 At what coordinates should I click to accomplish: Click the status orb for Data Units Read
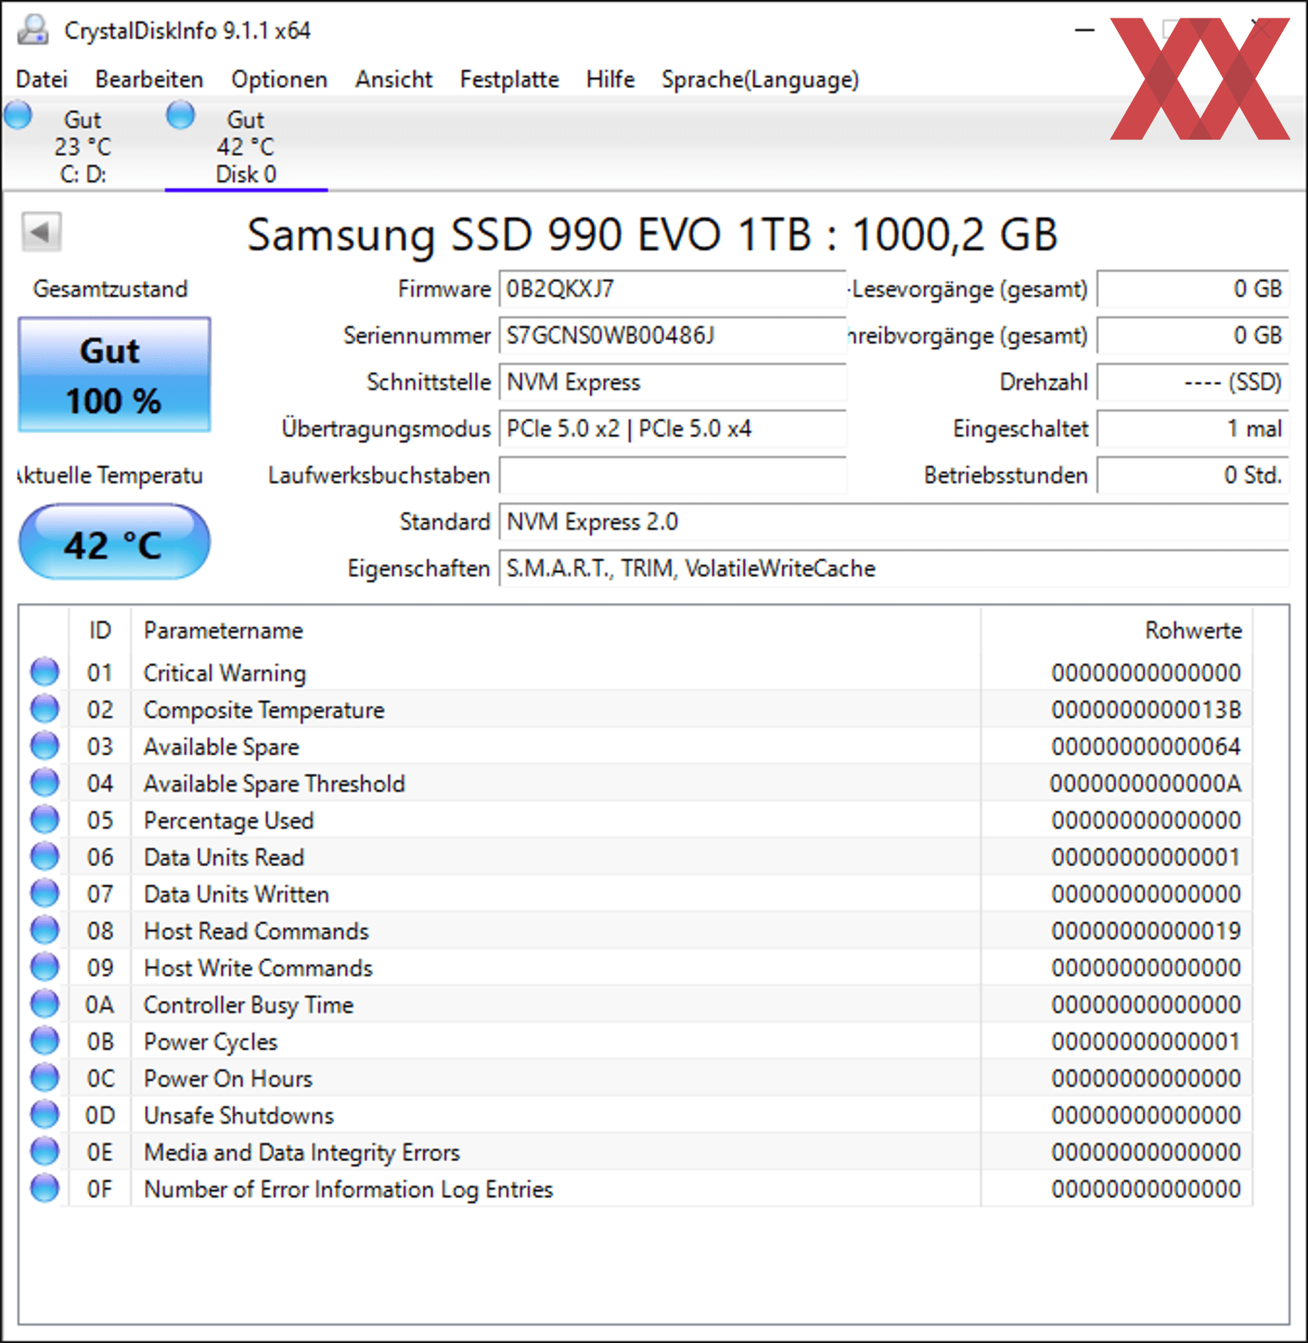(x=45, y=856)
